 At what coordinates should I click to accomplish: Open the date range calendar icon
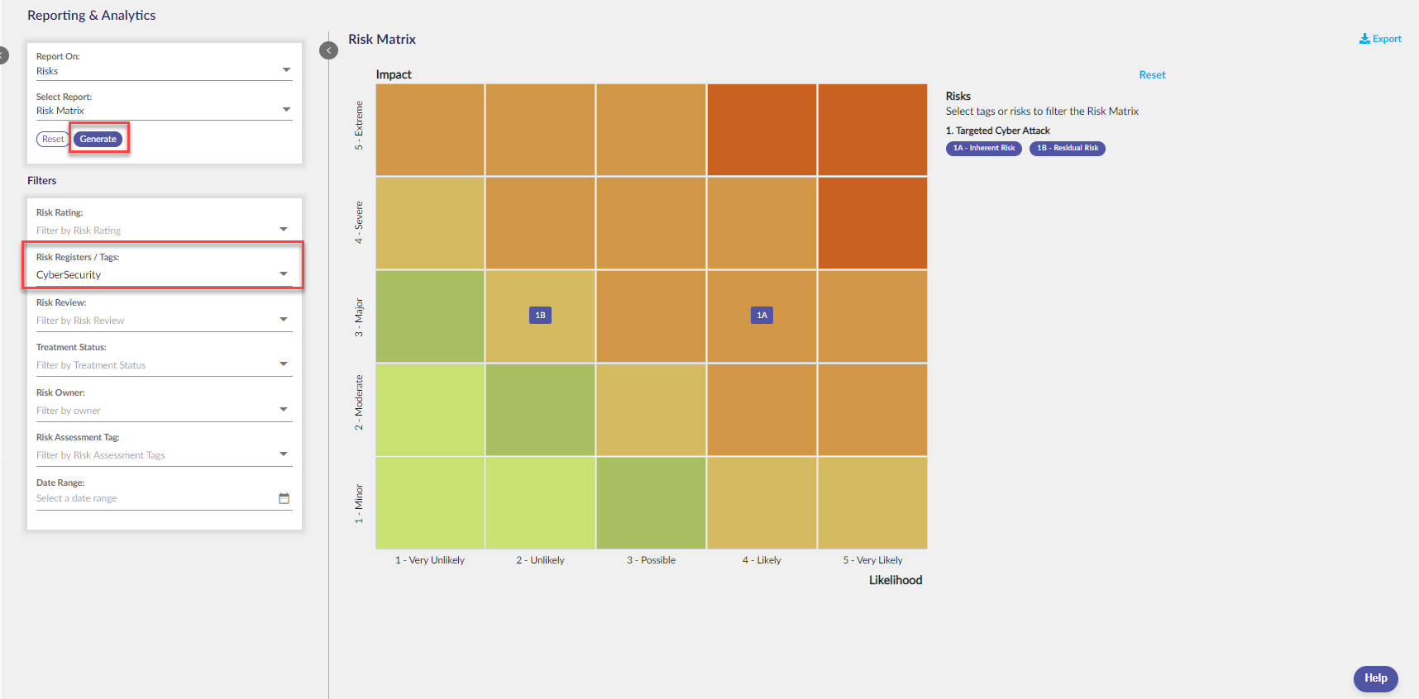pos(284,498)
